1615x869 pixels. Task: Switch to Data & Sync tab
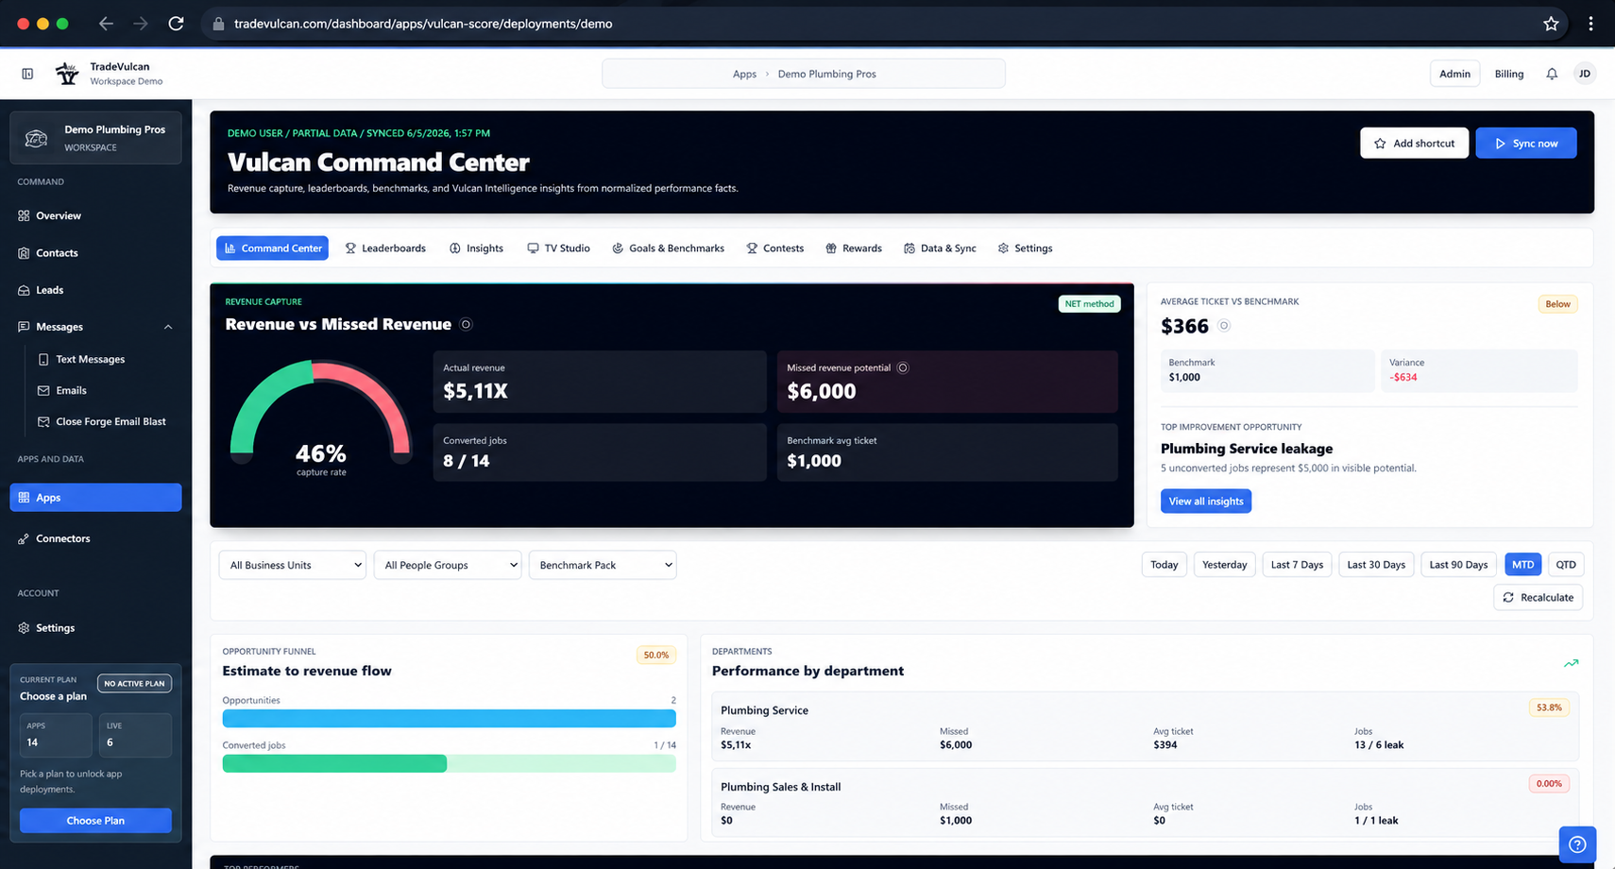click(x=940, y=248)
